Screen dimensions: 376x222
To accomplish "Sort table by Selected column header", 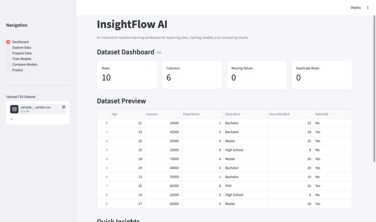I will (333, 114).
